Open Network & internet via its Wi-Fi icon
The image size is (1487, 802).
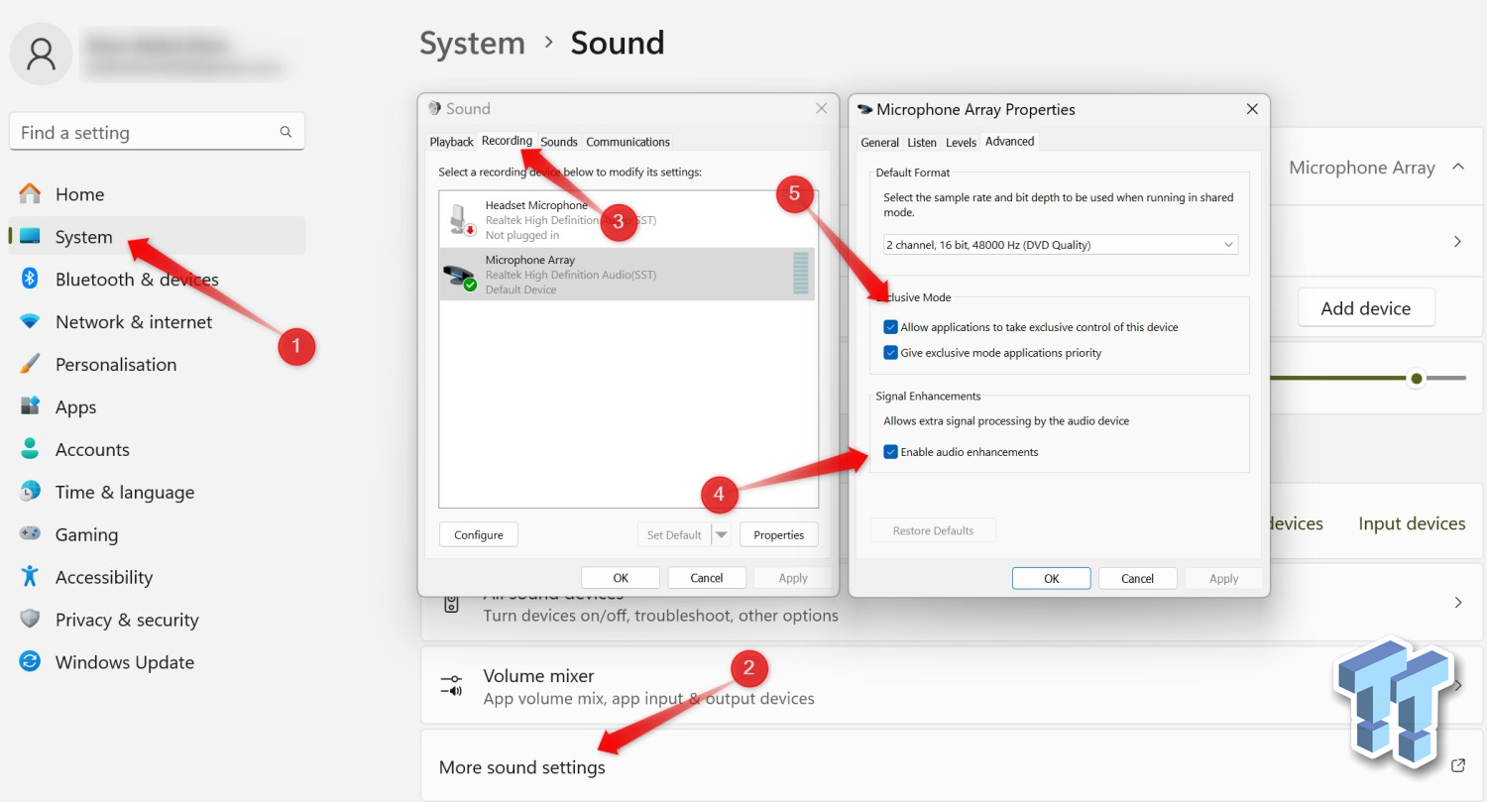click(x=30, y=322)
